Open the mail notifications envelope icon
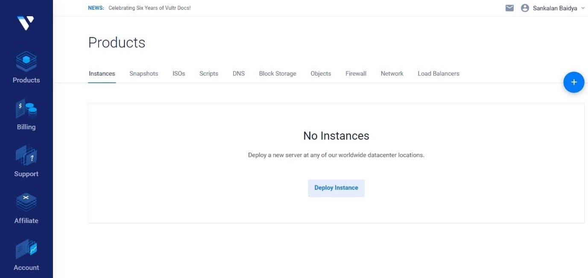588x278 pixels. 509,8
